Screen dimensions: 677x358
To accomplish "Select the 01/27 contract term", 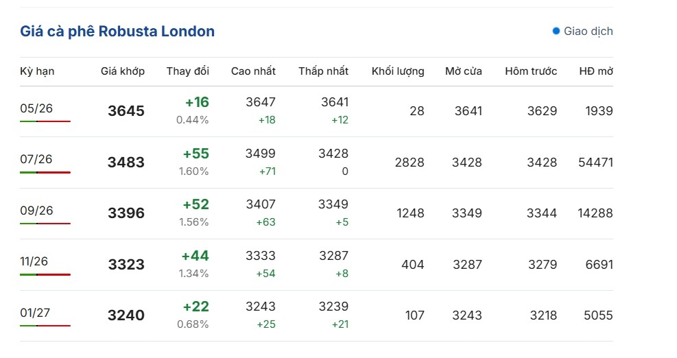I will [x=36, y=313].
